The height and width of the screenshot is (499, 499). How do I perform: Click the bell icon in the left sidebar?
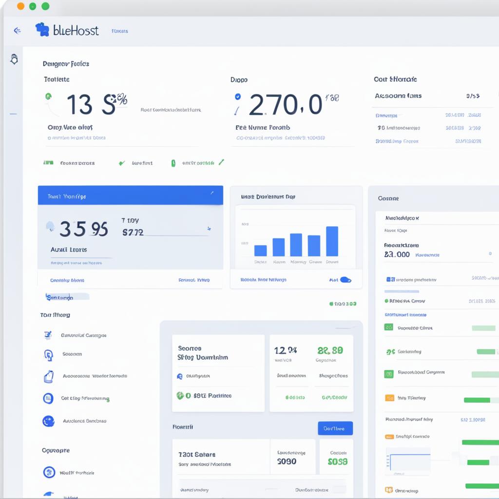[x=14, y=59]
